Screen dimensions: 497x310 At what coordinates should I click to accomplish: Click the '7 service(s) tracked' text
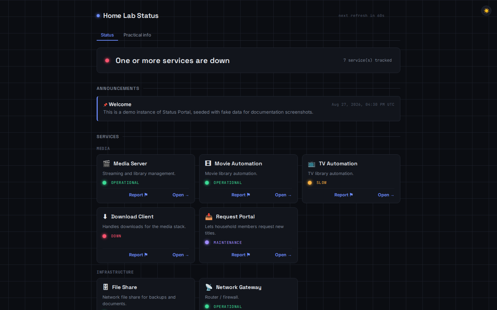[x=368, y=60]
